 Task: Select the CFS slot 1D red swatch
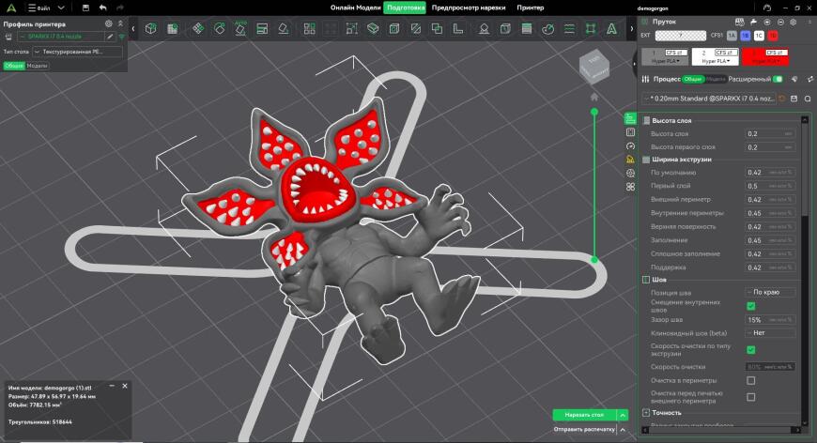pos(772,36)
